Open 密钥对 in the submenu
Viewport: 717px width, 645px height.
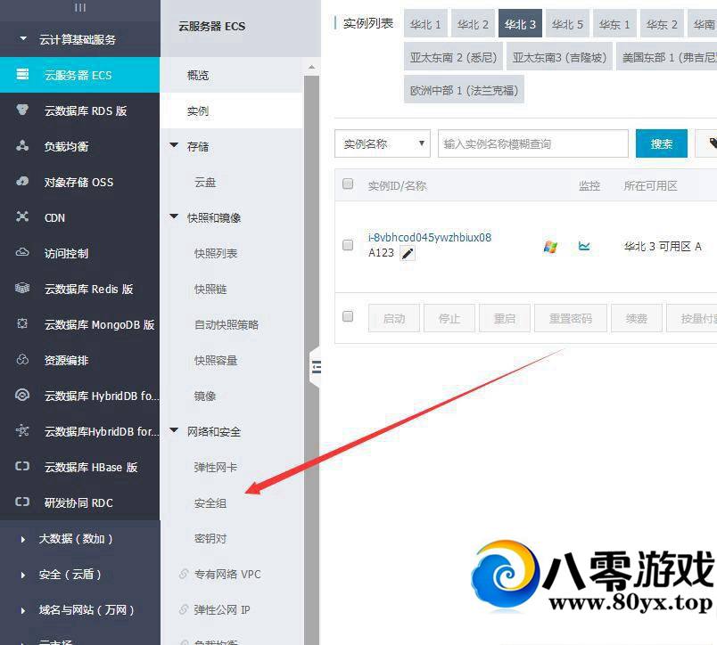pyautogui.click(x=210, y=538)
